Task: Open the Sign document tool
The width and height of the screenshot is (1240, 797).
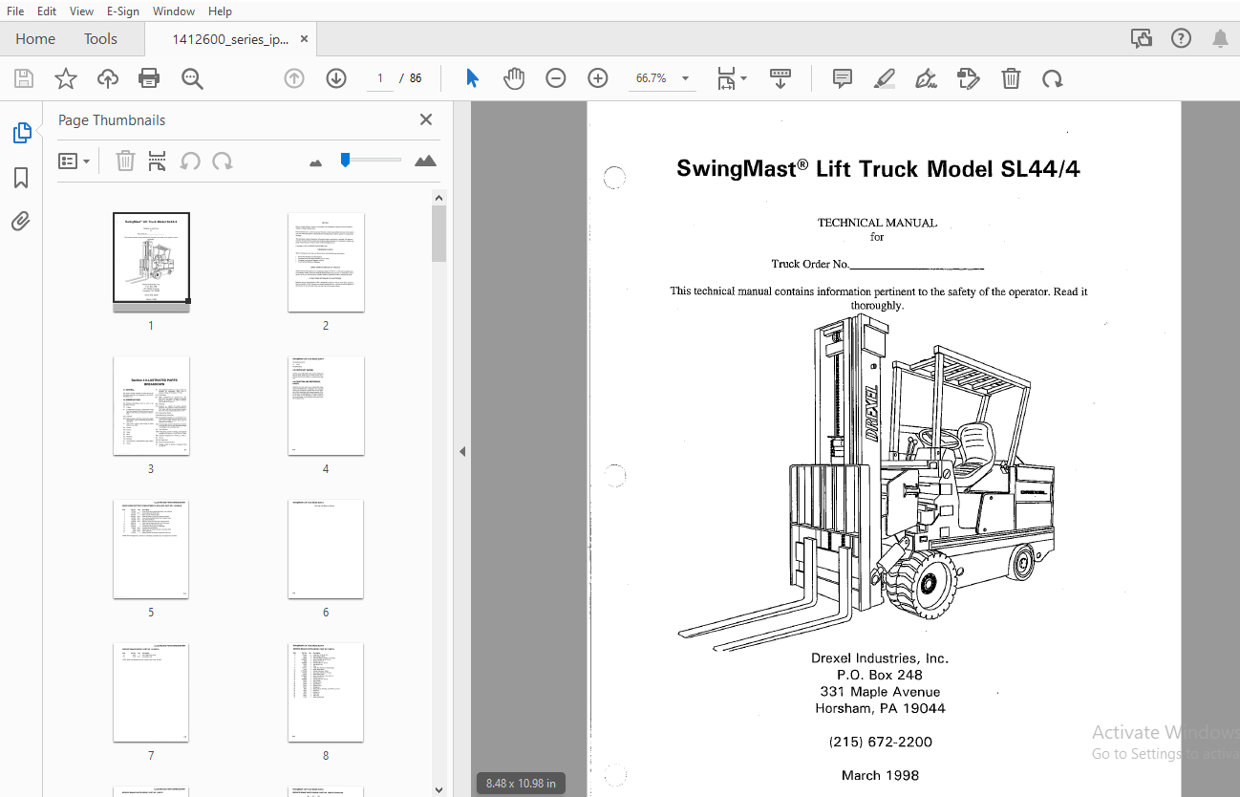Action: point(926,78)
